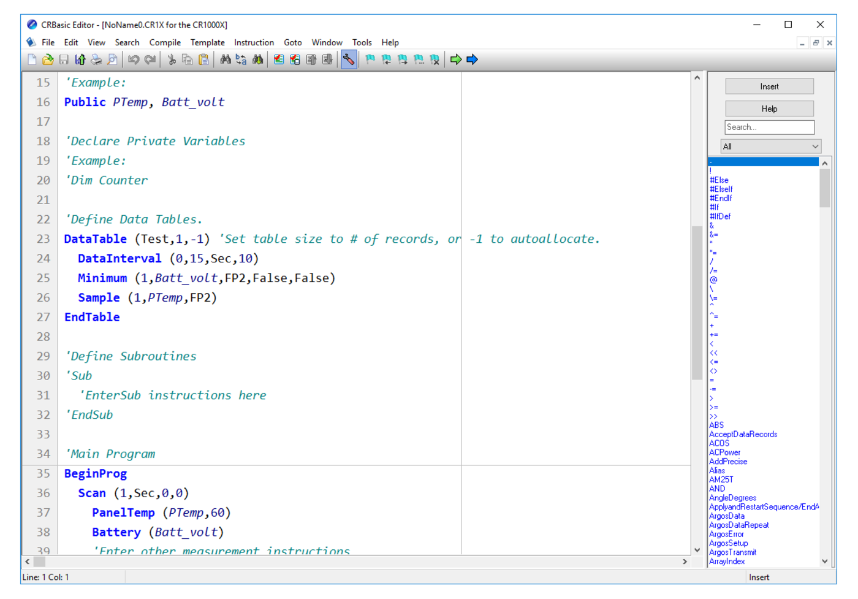Click the Redo arrow icon
Image resolution: width=858 pixels, height=599 pixels.
pos(150,59)
